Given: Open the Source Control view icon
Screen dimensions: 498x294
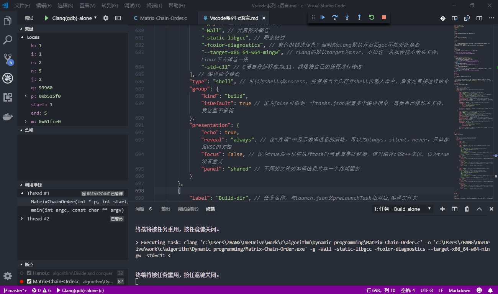Looking at the screenshot, I should [7, 59].
